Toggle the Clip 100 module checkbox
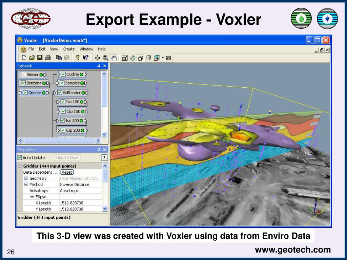Viewport: 347px width, 260px height. (x=63, y=111)
